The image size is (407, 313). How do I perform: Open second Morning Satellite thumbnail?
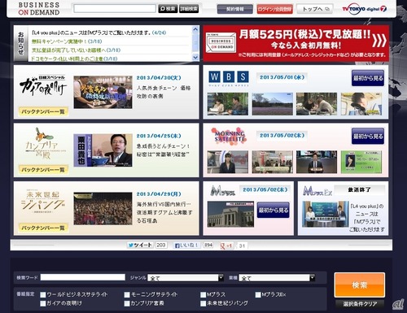pyautogui.click(x=273, y=162)
